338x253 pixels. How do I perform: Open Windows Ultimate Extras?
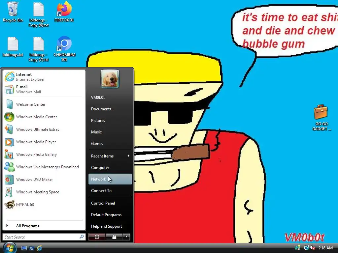(x=44, y=129)
